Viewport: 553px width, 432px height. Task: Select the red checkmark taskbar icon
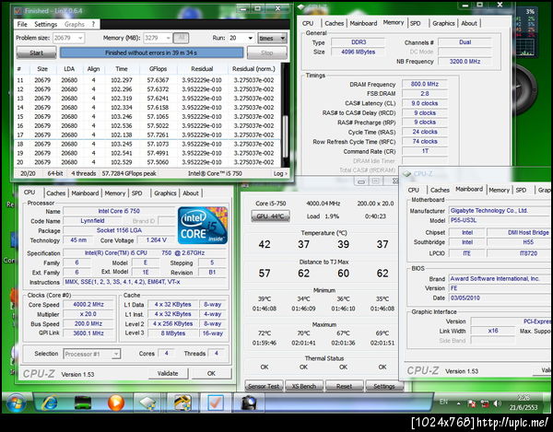point(215,403)
